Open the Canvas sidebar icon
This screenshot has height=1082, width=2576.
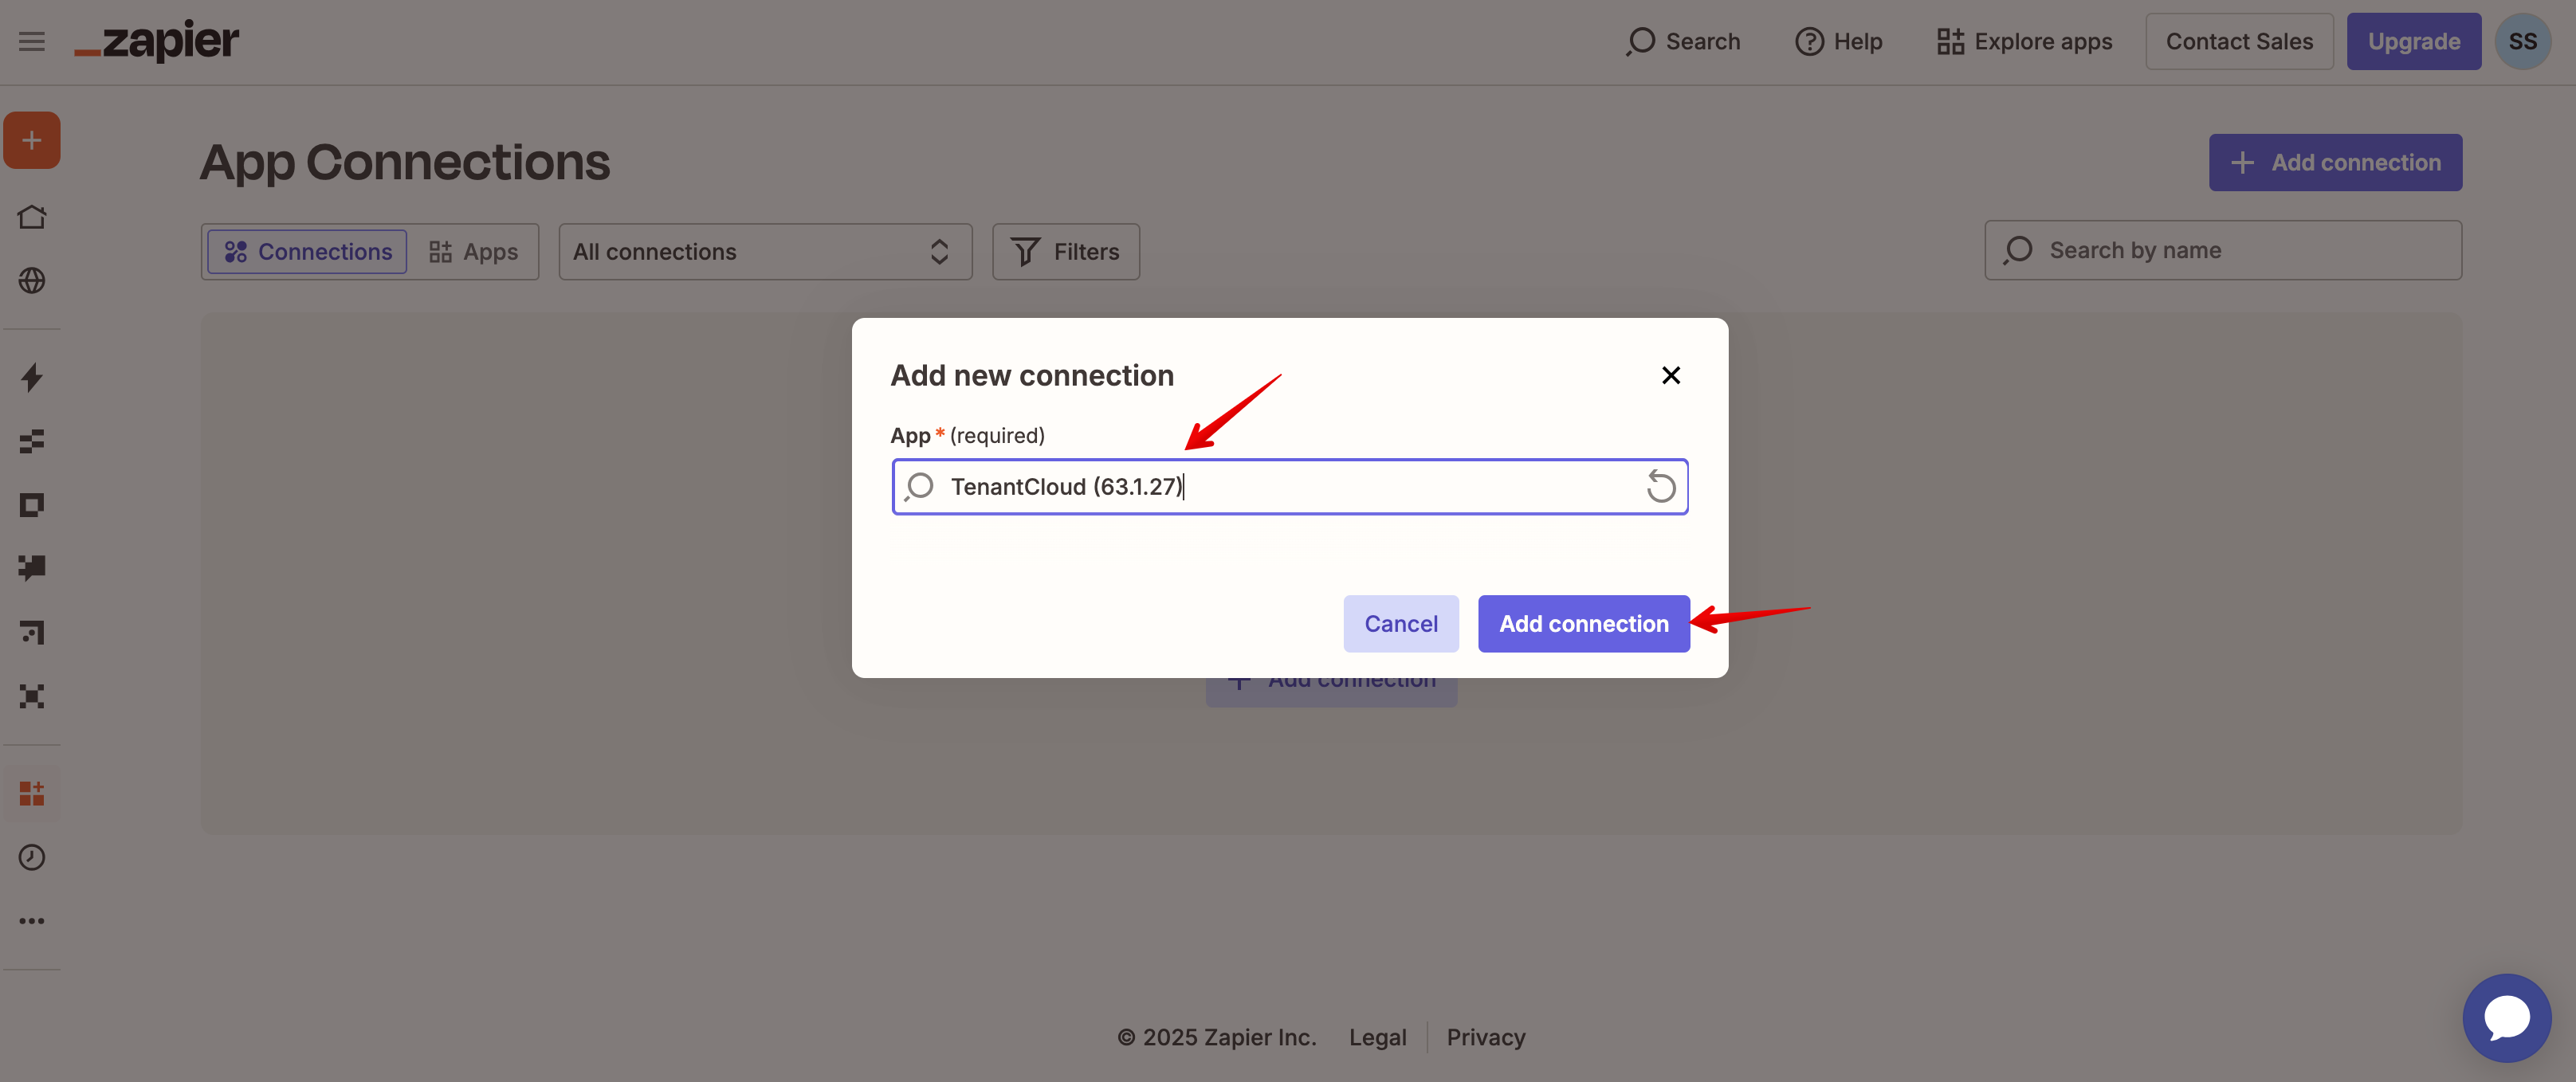click(32, 632)
